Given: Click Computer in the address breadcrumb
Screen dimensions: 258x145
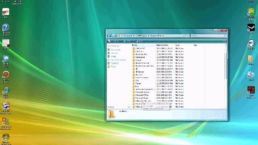Looking at the screenshot, I should pyautogui.click(x=128, y=35).
